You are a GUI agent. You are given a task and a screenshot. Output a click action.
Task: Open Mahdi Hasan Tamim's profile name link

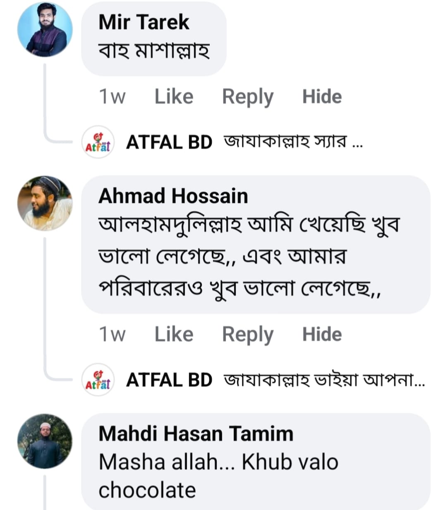point(196,434)
